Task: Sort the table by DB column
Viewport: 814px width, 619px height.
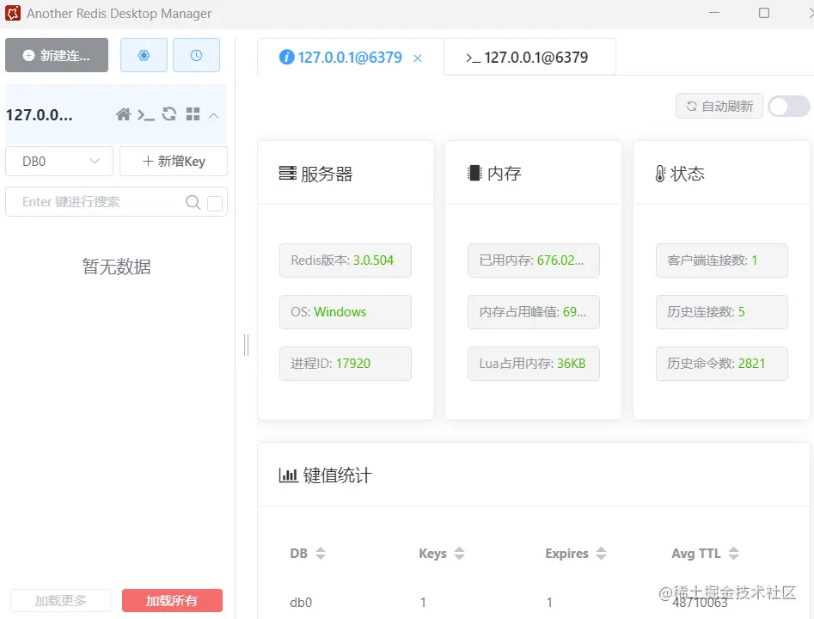Action: 321,554
